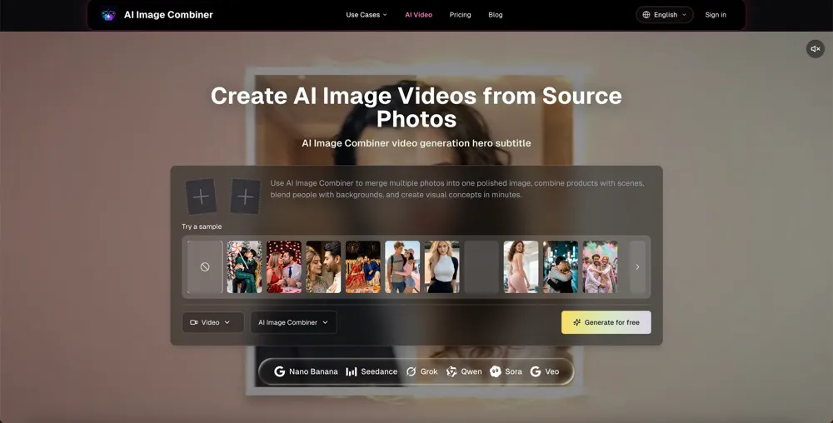Image resolution: width=833 pixels, height=423 pixels.
Task: Click the Qwen logo icon
Action: 451,371
